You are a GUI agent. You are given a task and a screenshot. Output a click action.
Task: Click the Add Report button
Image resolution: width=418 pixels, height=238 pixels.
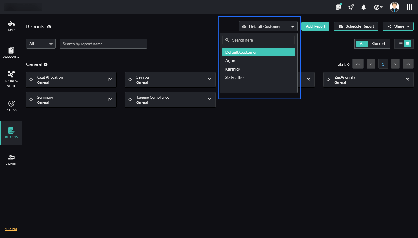pos(315,26)
